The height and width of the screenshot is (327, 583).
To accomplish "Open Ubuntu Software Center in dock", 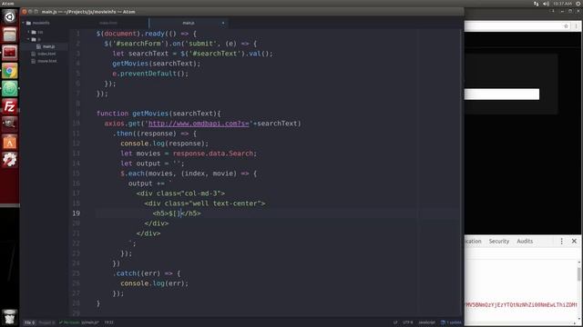I will (x=10, y=142).
